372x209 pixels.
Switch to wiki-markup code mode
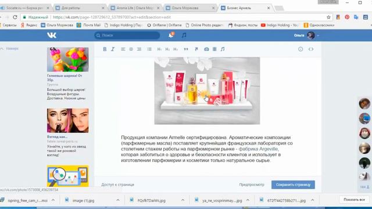tap(311, 49)
